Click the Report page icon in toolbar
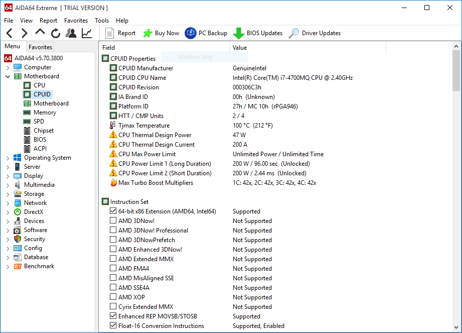The width and height of the screenshot is (462, 333). 110,33
